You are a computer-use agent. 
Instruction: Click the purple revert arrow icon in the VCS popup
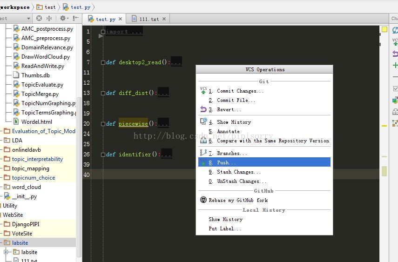[203, 109]
